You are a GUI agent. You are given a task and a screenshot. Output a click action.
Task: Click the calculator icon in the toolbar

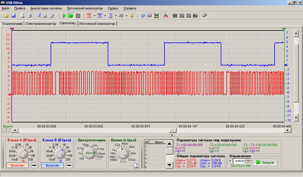point(110,16)
